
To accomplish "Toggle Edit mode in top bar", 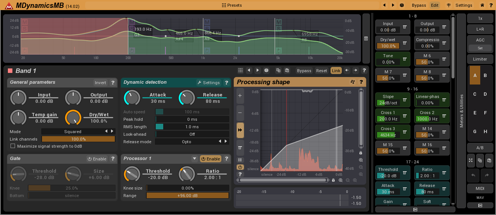I will tap(435, 5).
